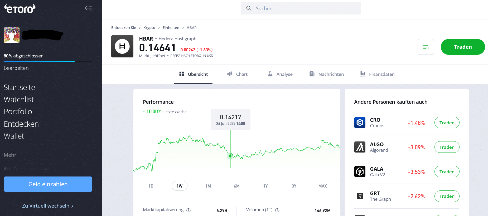Open Watchlist in the sidebar
This screenshot has width=488, height=216.
point(19,100)
